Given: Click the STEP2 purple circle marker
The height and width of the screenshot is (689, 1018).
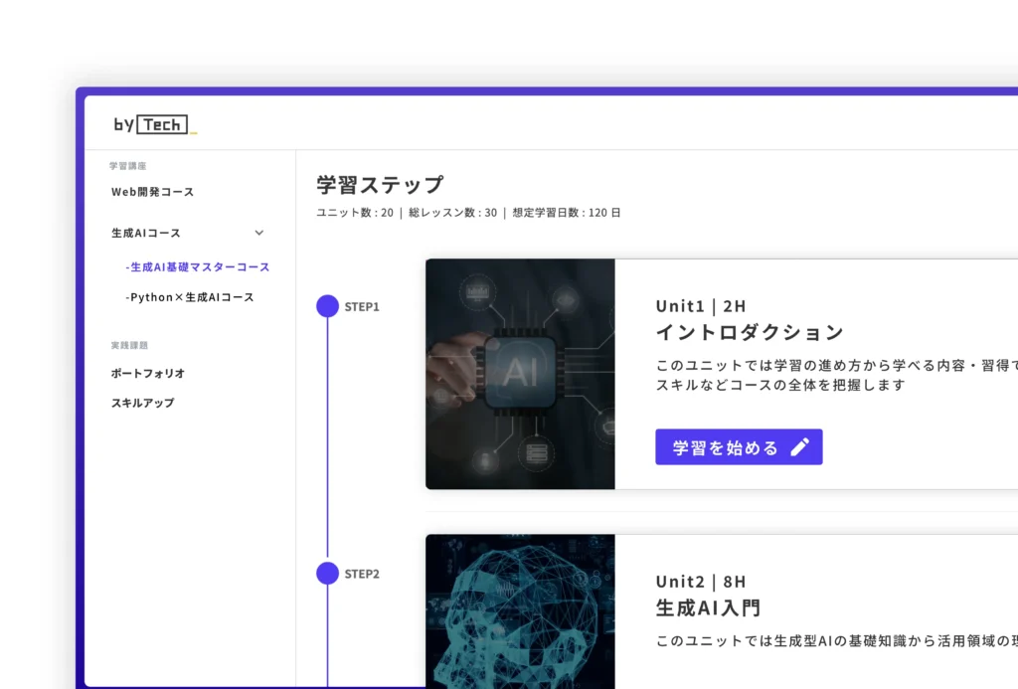Looking at the screenshot, I should (x=327, y=573).
